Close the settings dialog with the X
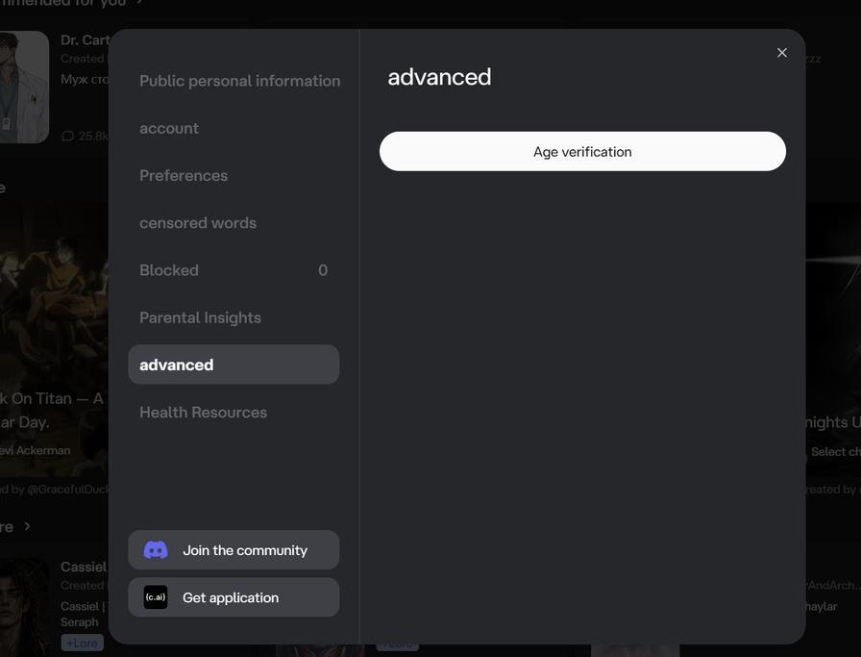Image resolution: width=861 pixels, height=657 pixels. [x=782, y=53]
